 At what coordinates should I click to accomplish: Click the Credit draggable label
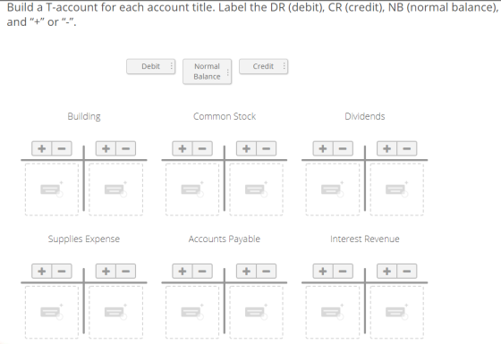(x=264, y=66)
